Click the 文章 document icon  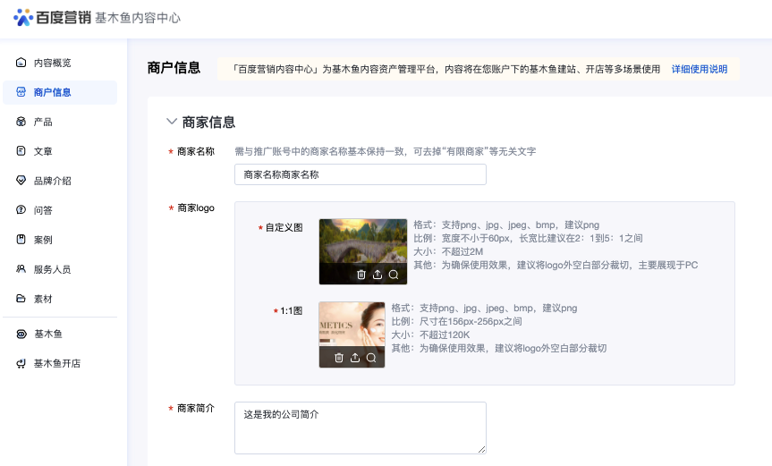[x=21, y=151]
